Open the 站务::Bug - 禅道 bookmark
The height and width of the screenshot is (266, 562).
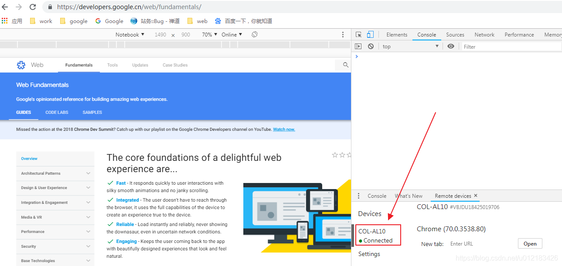tap(155, 21)
